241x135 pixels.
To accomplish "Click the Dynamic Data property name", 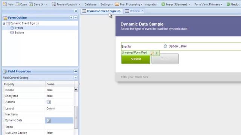I will coord(14,120).
